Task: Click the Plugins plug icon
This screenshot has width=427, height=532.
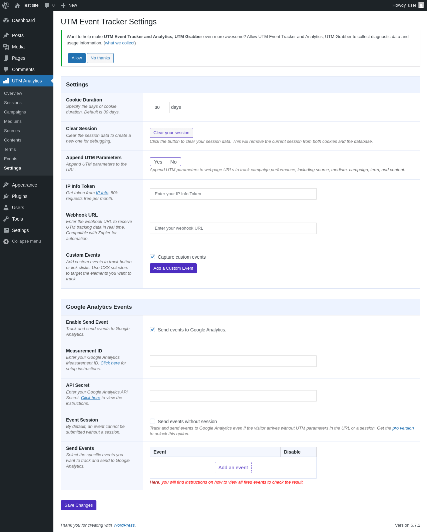Action: pos(6,196)
